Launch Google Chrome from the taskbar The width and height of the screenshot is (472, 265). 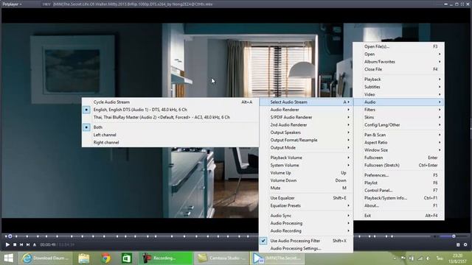[x=105, y=258]
